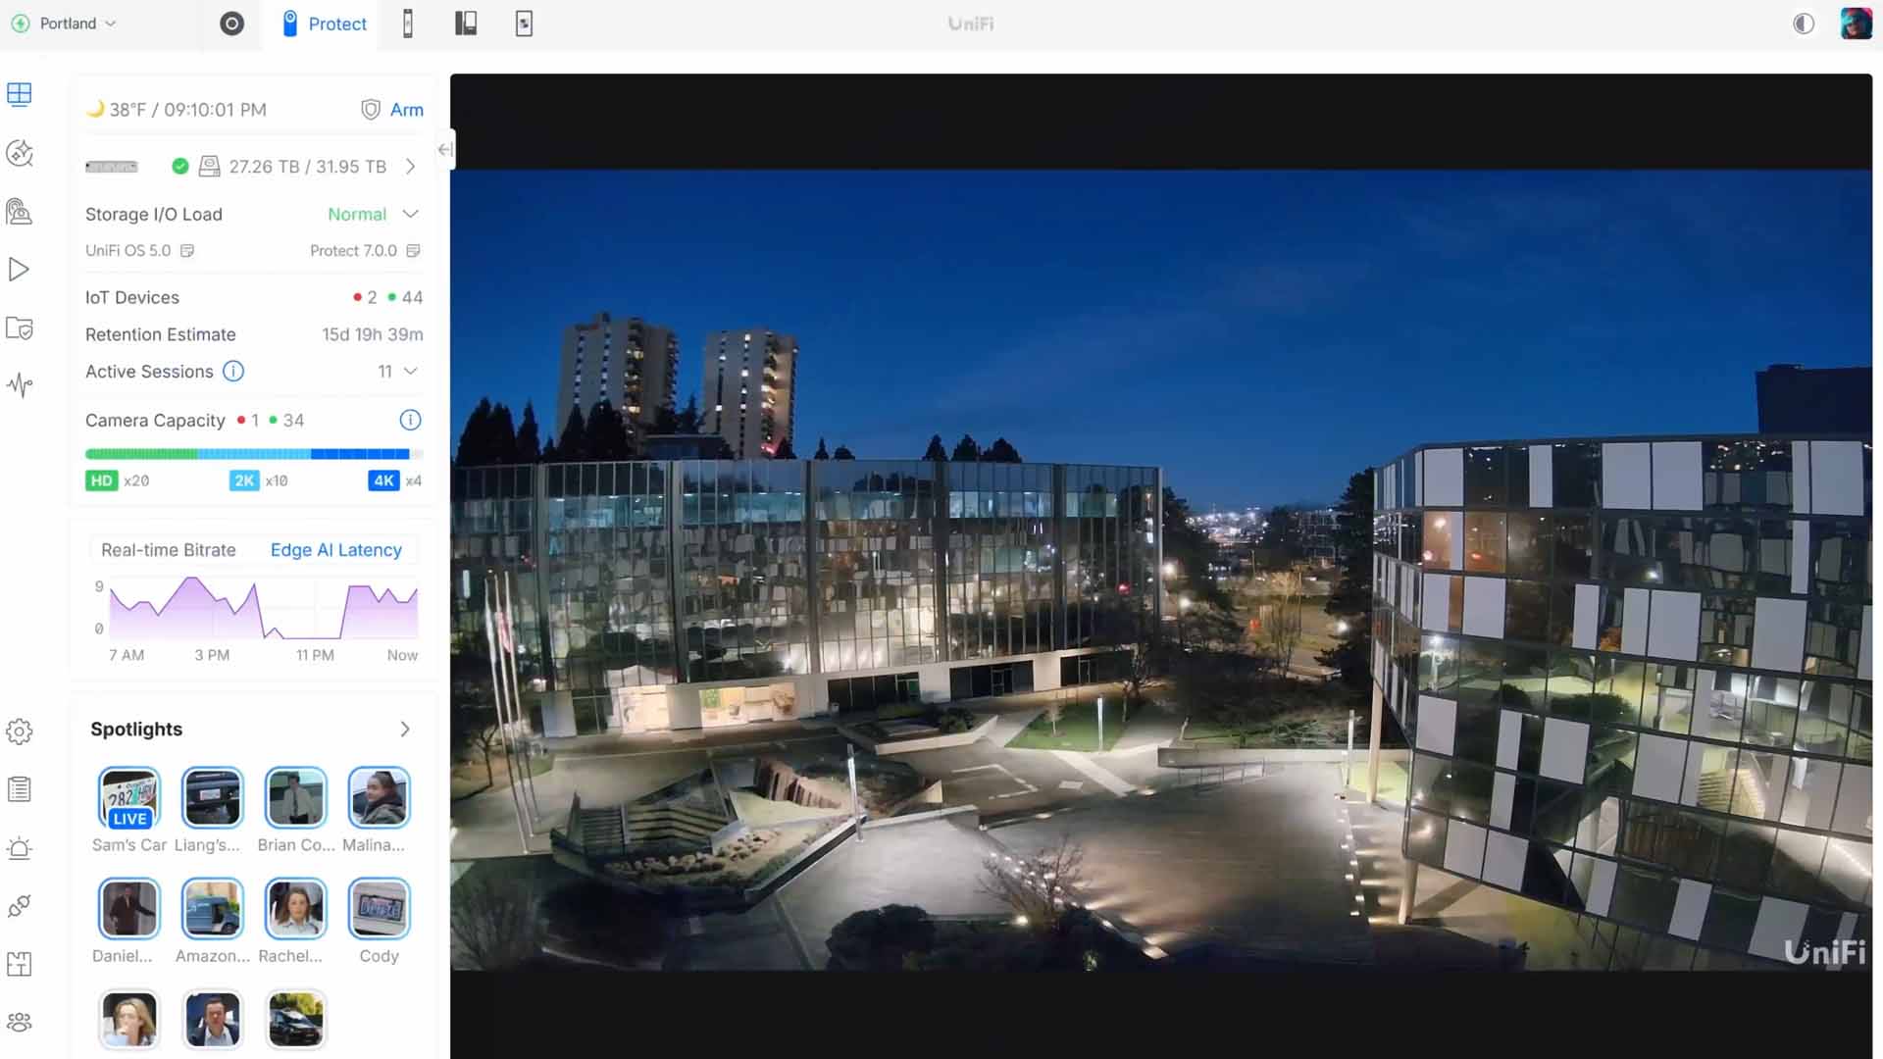This screenshot has width=1883, height=1059.
Task: Switch to the Edge AI Latency tab
Action: point(335,550)
